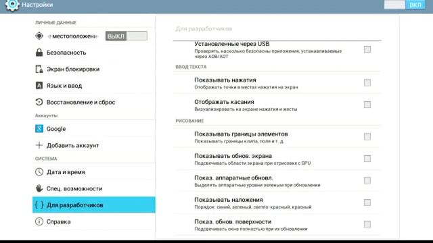
Task: Enable Установленные через USB checkbox
Action: pos(367,49)
